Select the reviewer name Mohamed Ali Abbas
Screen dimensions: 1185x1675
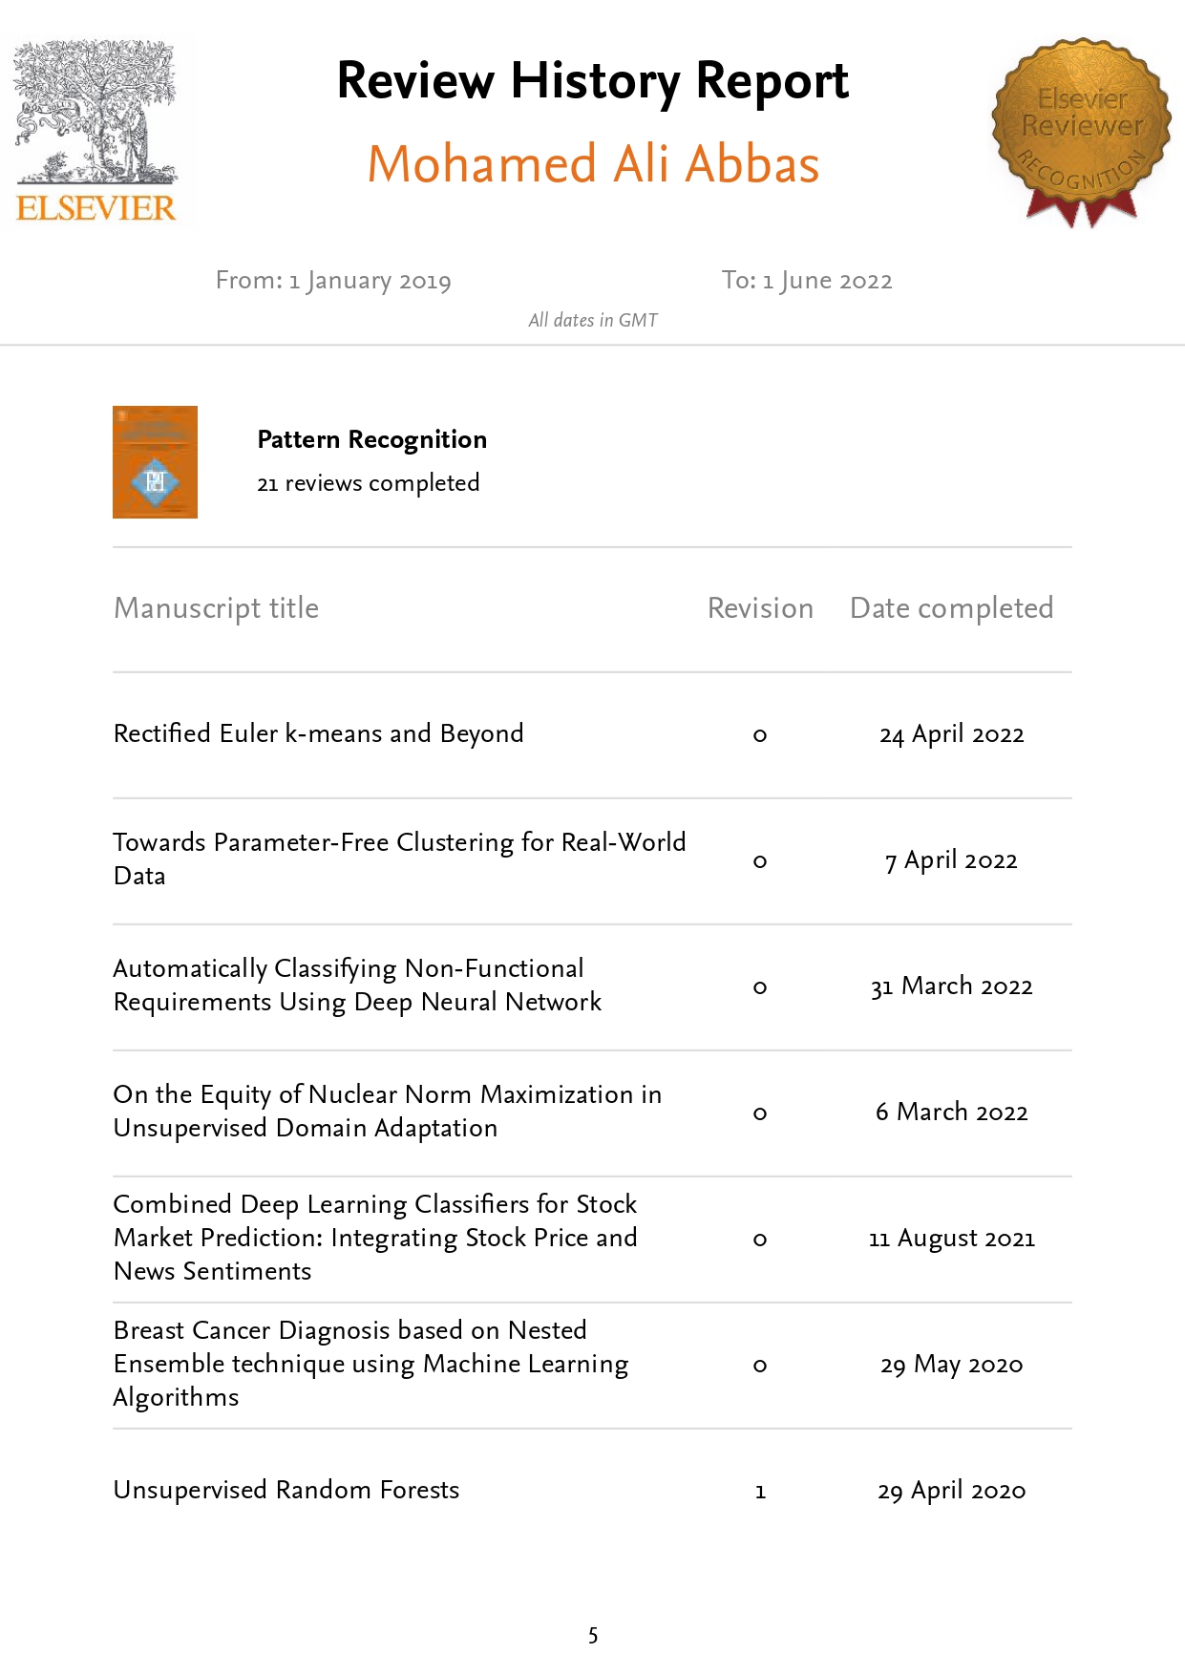click(x=593, y=164)
